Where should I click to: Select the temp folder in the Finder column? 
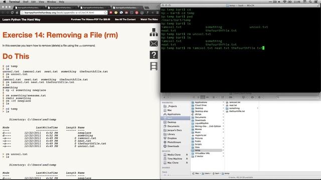tap(207, 150)
